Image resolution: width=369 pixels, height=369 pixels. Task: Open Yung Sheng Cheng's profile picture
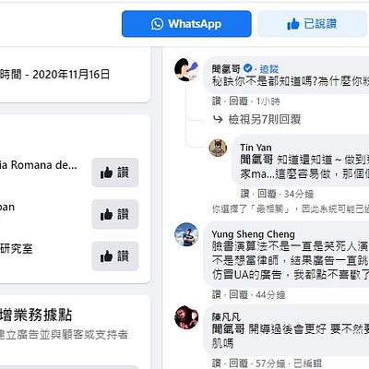pos(186,234)
